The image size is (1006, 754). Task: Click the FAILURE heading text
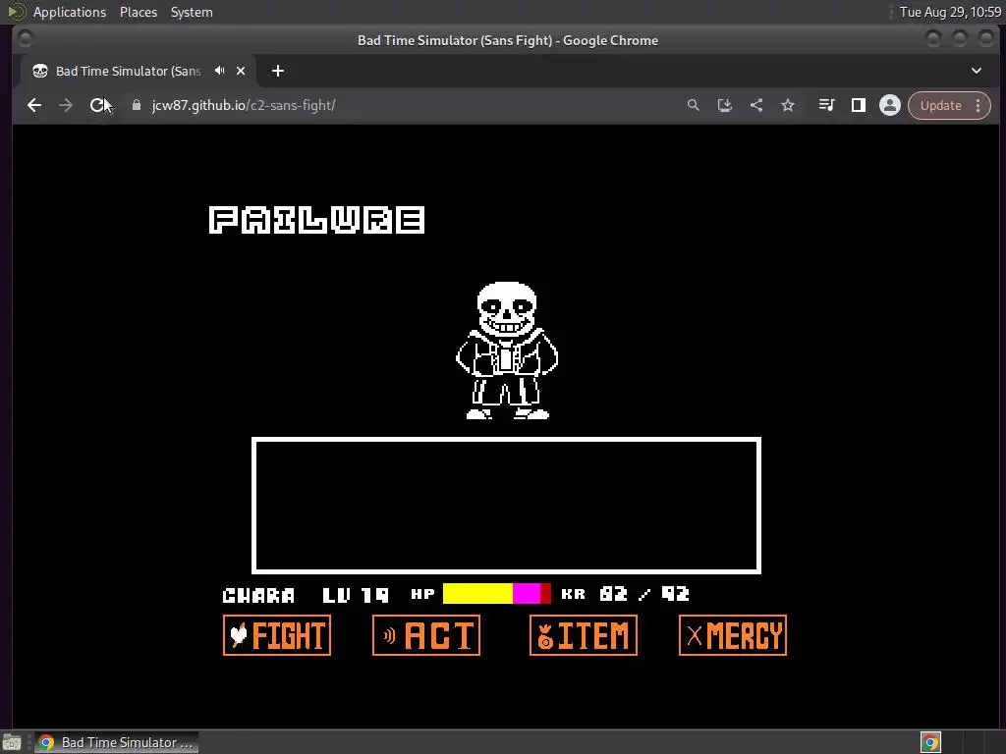click(x=317, y=220)
